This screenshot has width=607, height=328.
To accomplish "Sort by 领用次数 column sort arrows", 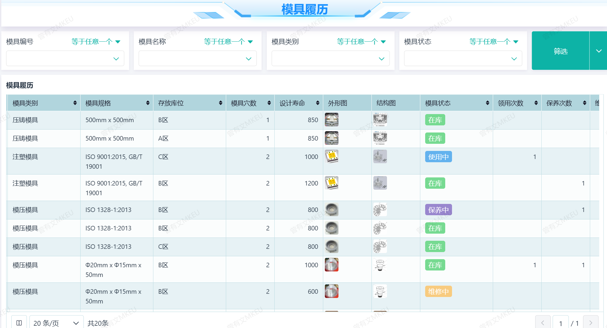I will coord(536,103).
